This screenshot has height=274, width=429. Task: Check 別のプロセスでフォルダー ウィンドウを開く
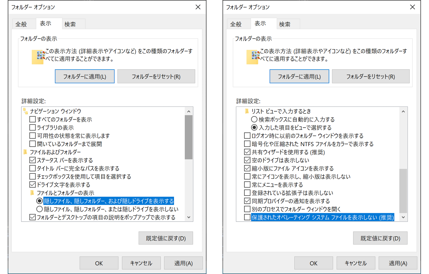click(x=247, y=209)
